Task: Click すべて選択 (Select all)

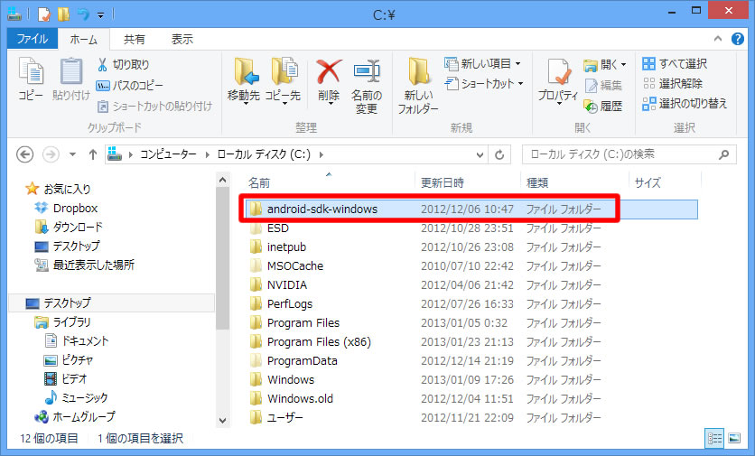Action: pos(675,63)
